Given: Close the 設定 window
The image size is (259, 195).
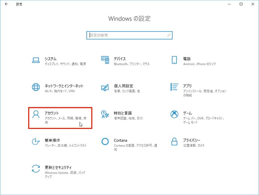Looking at the screenshot, I should [253, 4].
